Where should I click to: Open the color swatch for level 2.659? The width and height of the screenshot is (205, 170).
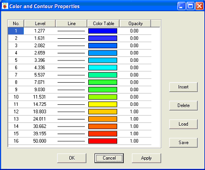[102, 53]
